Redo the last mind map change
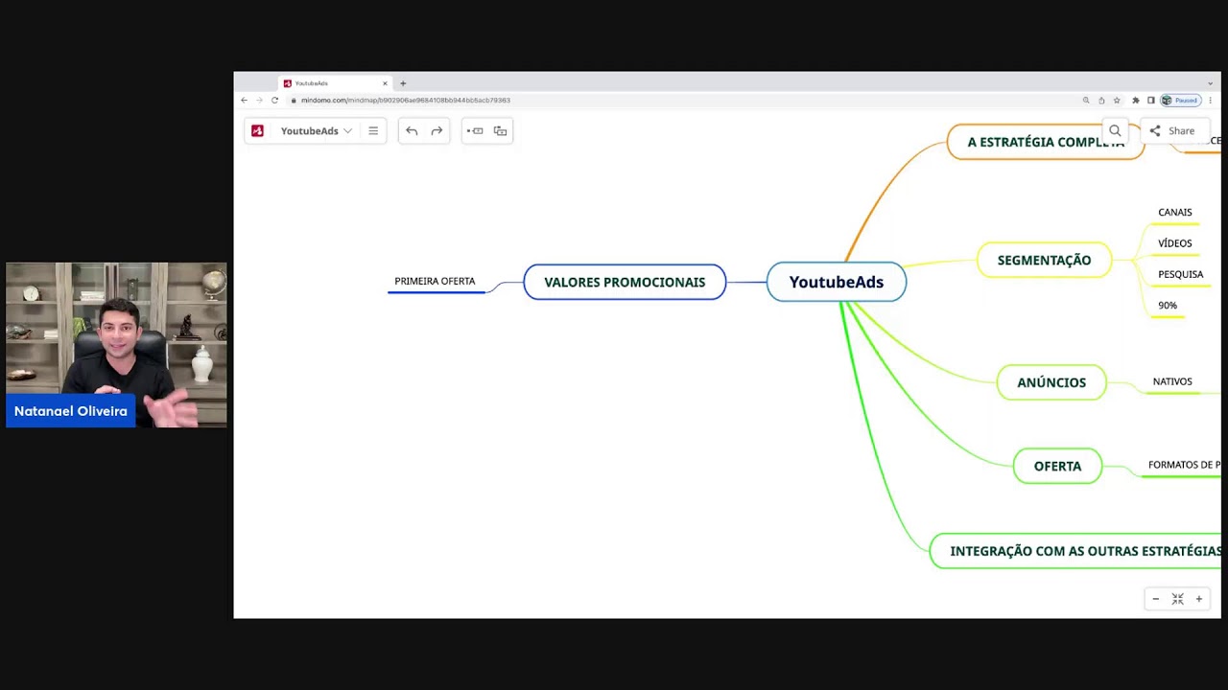 pyautogui.click(x=437, y=131)
